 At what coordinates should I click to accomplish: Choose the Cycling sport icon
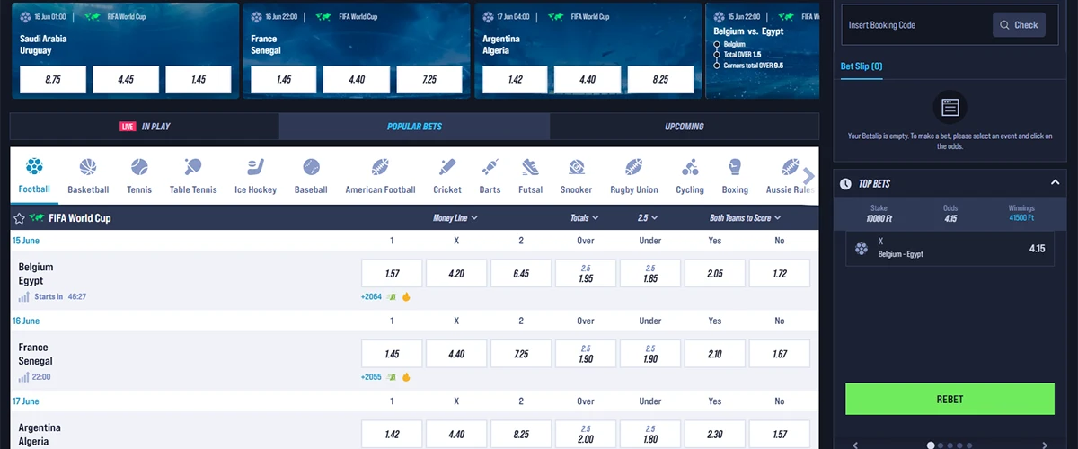tap(690, 167)
